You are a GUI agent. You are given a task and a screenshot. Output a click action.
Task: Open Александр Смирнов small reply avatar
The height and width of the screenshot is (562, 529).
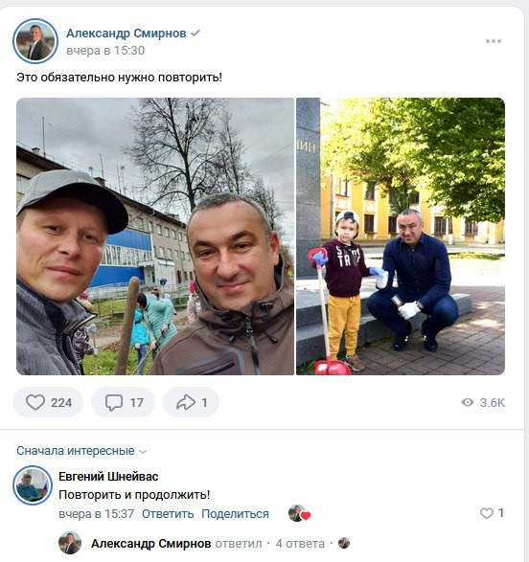click(x=70, y=543)
